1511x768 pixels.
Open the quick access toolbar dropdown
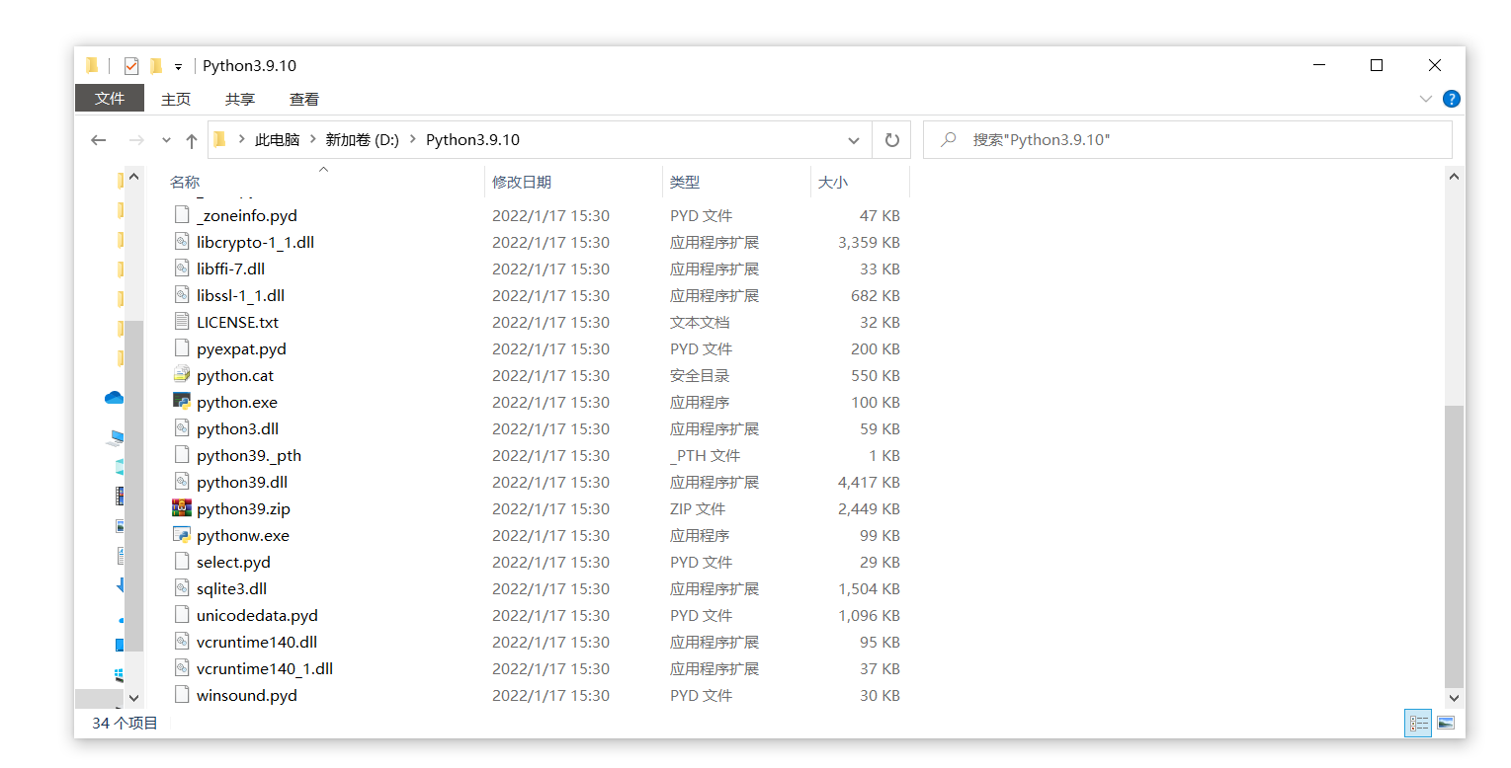point(179,67)
